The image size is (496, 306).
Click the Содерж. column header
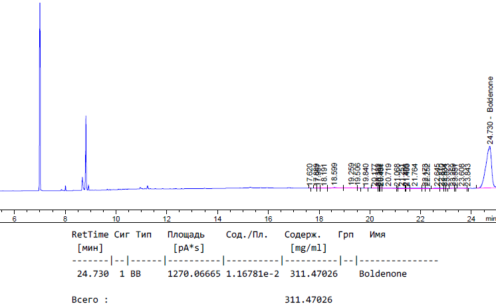pos(303,235)
